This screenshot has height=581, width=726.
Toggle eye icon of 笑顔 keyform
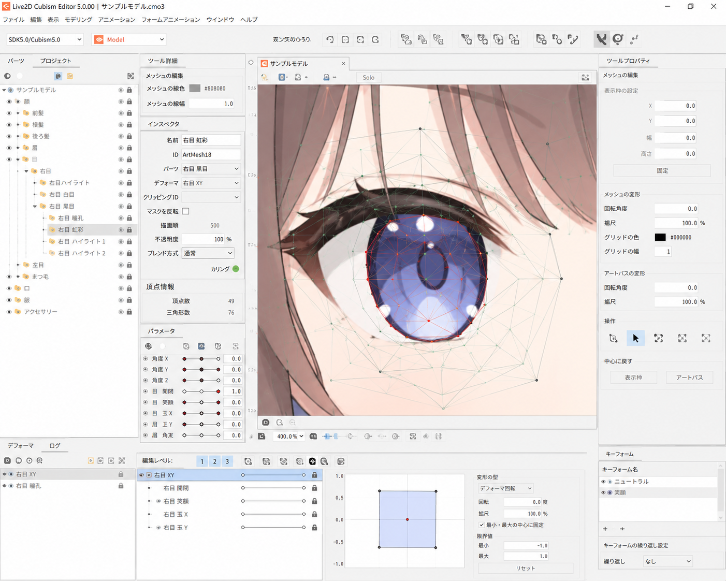coord(603,492)
